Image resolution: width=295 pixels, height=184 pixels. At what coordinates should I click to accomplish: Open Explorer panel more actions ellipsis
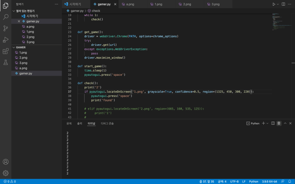(x=56, y=4)
